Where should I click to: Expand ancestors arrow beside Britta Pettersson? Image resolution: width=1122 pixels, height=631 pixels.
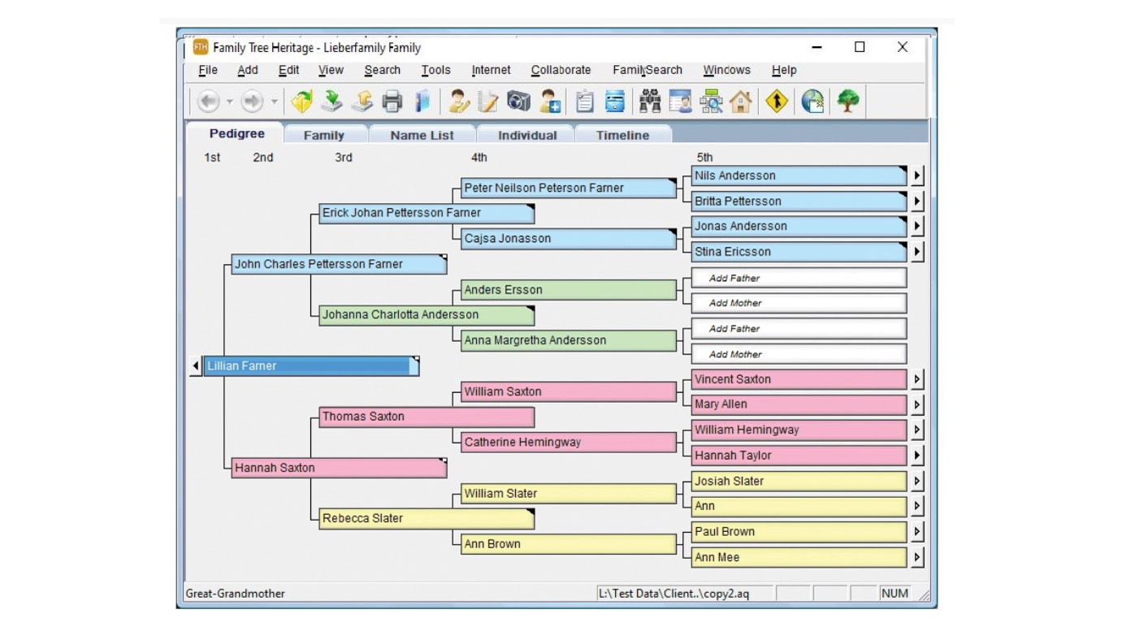(x=917, y=201)
